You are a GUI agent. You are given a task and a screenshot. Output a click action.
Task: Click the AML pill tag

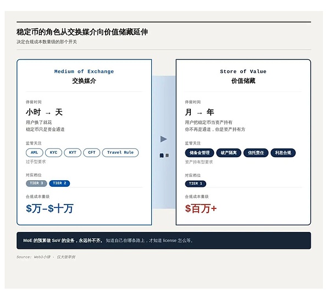pyautogui.click(x=34, y=153)
